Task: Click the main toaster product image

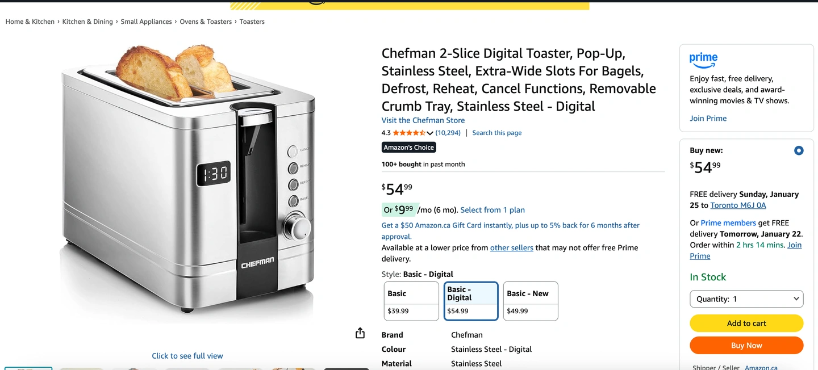Action: coord(187,182)
